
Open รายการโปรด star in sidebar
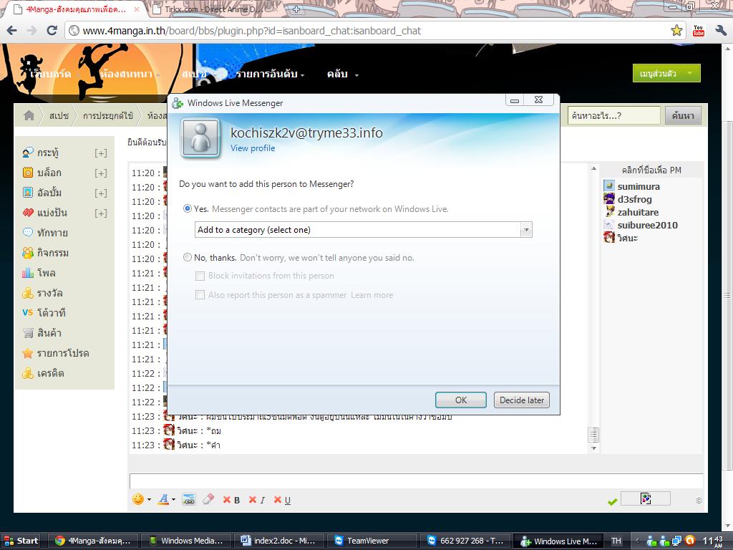coord(28,353)
